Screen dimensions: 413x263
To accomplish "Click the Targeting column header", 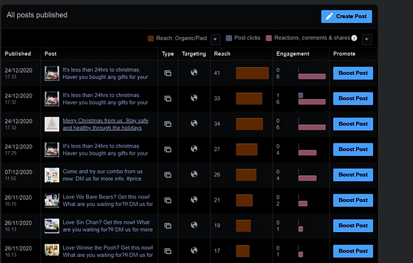I will click(194, 54).
